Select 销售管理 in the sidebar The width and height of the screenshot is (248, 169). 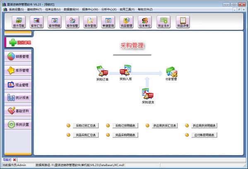click(x=18, y=56)
